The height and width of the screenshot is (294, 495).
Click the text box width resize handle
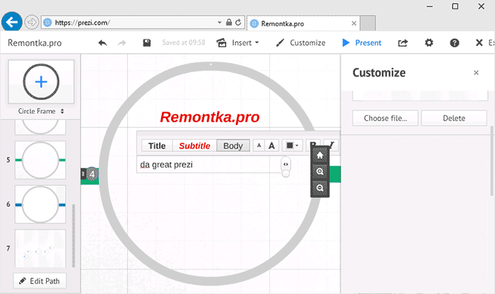286,164
